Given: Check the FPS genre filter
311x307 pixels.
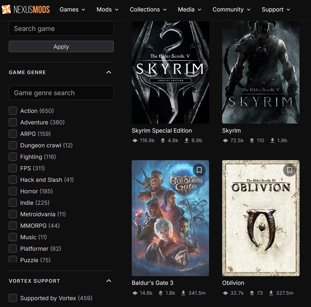Looking at the screenshot, I should tap(13, 168).
